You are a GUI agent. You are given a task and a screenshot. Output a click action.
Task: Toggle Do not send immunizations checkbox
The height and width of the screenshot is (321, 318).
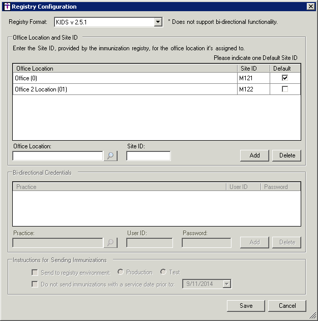tap(35, 284)
